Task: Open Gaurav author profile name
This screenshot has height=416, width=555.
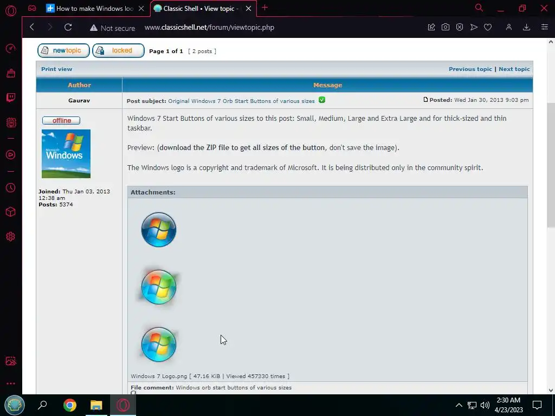Action: click(x=79, y=100)
